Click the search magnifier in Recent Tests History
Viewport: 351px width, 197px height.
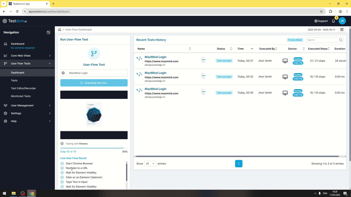coord(341,40)
